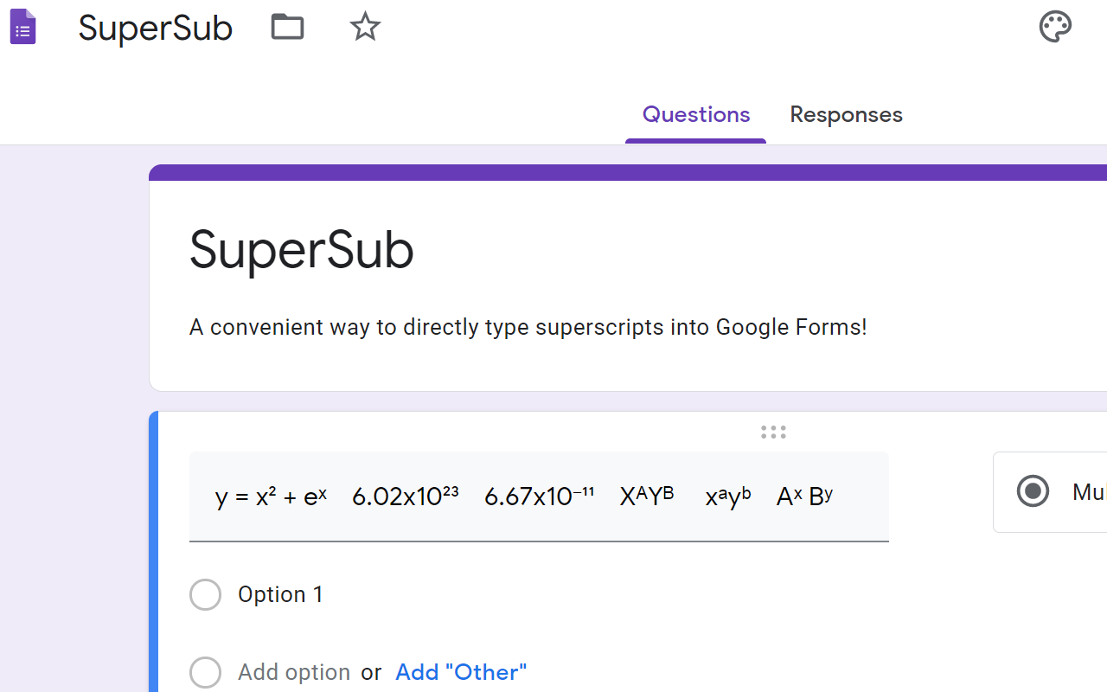Switch to the Responses tab
The height and width of the screenshot is (692, 1107).
pyautogui.click(x=846, y=114)
